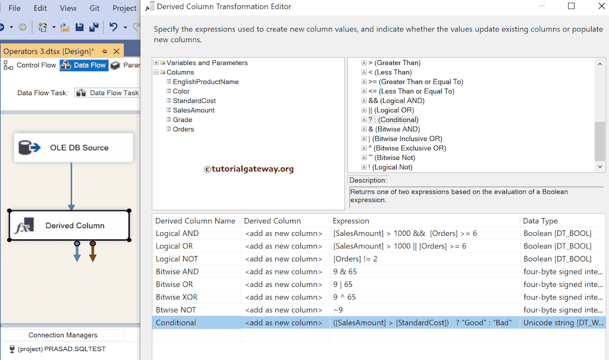Open the Project menu
609x360 pixels.
(x=124, y=8)
